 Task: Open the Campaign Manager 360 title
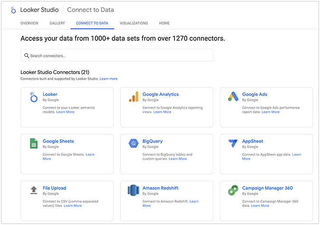click(x=267, y=188)
